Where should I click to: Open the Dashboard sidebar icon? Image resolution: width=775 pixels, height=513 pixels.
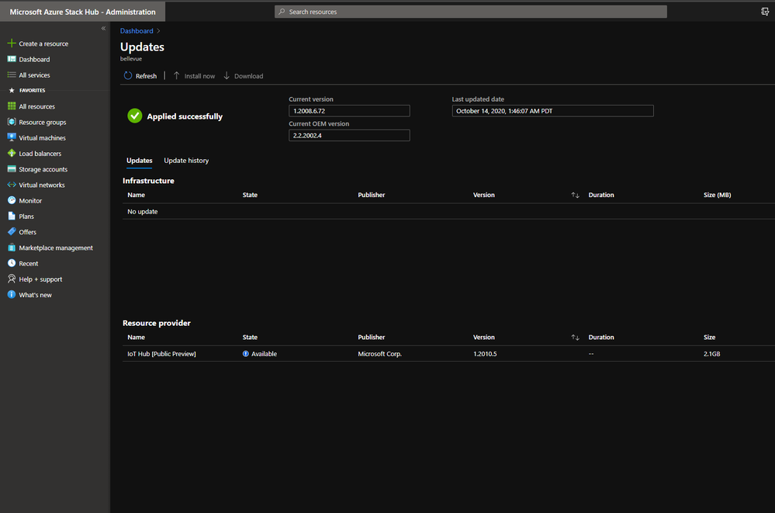pyautogui.click(x=12, y=59)
